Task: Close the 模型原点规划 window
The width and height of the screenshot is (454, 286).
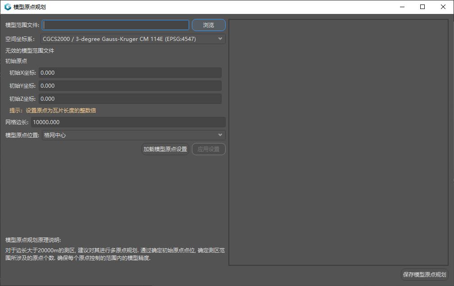Action: point(443,7)
